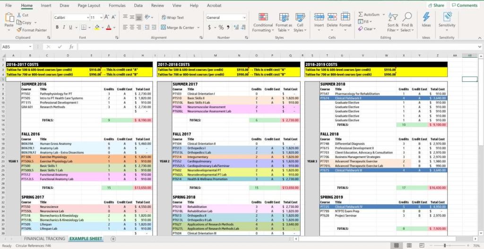Click Decrease Decimal icon
This screenshot has width=484, height=249.
click(243, 27)
